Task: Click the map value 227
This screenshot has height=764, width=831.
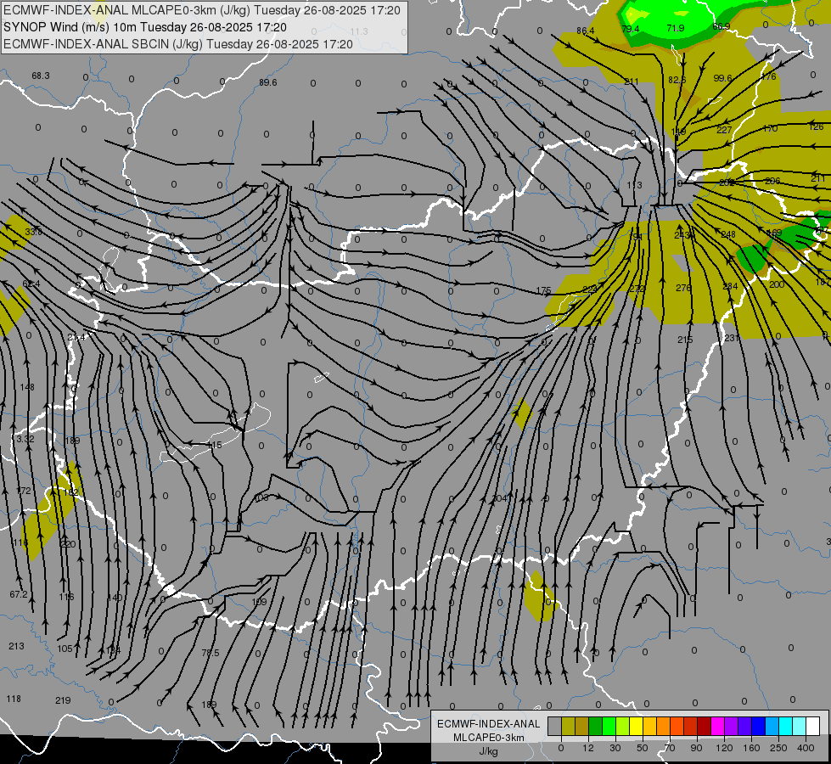Action: coord(724,130)
